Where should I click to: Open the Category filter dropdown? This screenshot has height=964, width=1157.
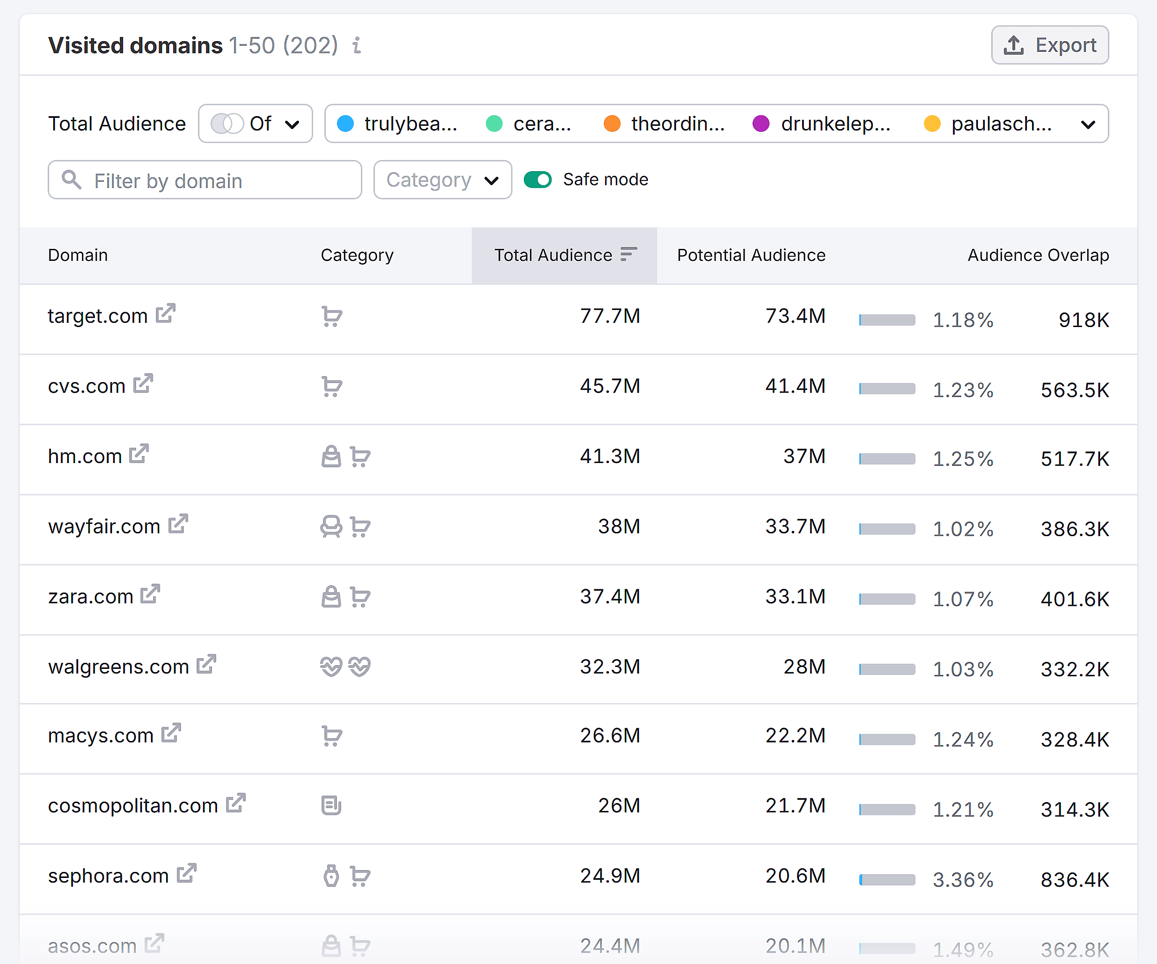point(443,180)
